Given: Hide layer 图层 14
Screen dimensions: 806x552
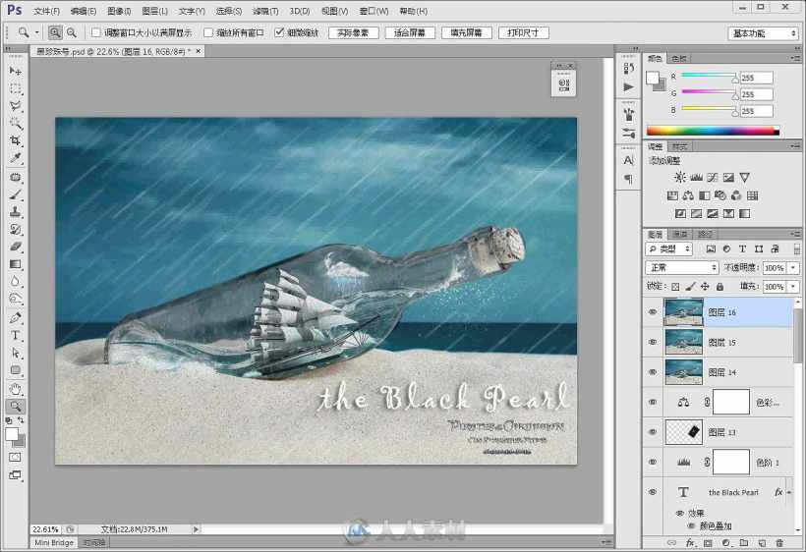Looking at the screenshot, I should (x=653, y=372).
